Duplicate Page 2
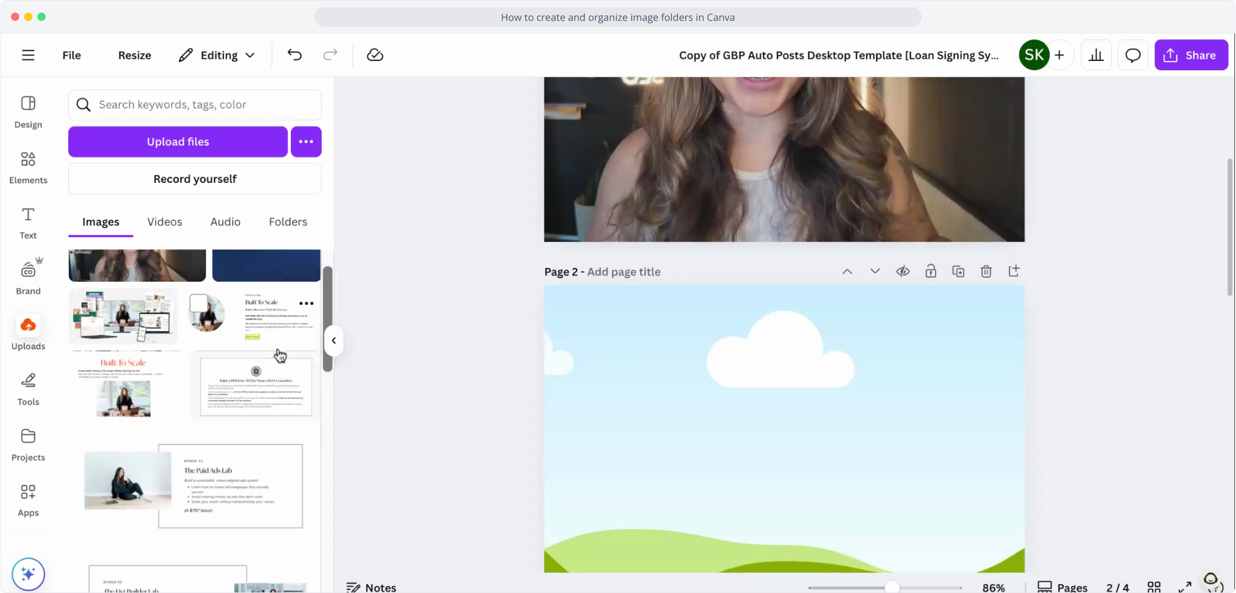Viewport: 1236px width, 593px height. tap(958, 271)
